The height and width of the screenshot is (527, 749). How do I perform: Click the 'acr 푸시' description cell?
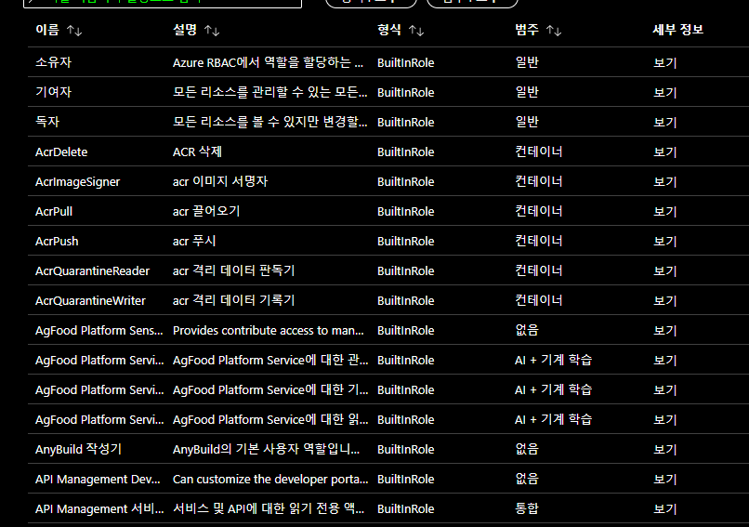[x=194, y=242]
